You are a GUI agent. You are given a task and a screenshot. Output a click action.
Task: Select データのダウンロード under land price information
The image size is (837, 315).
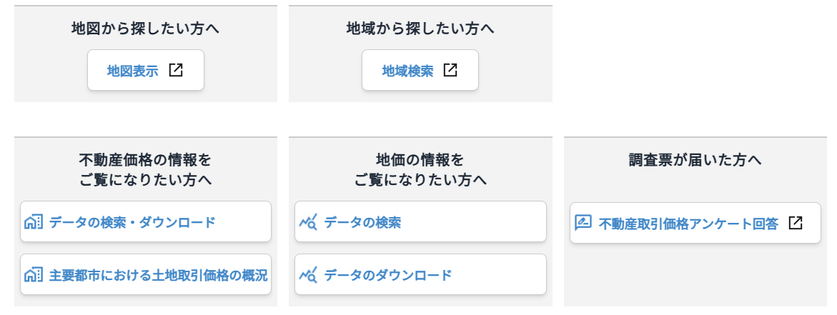tap(388, 275)
